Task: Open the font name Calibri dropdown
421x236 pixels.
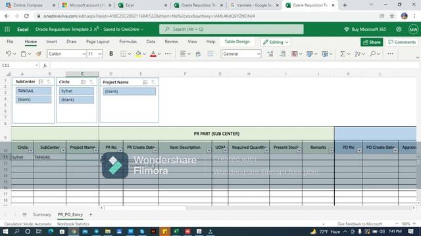Action: 84,54
